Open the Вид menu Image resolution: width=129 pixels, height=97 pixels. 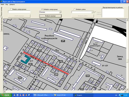(x=7, y=5)
